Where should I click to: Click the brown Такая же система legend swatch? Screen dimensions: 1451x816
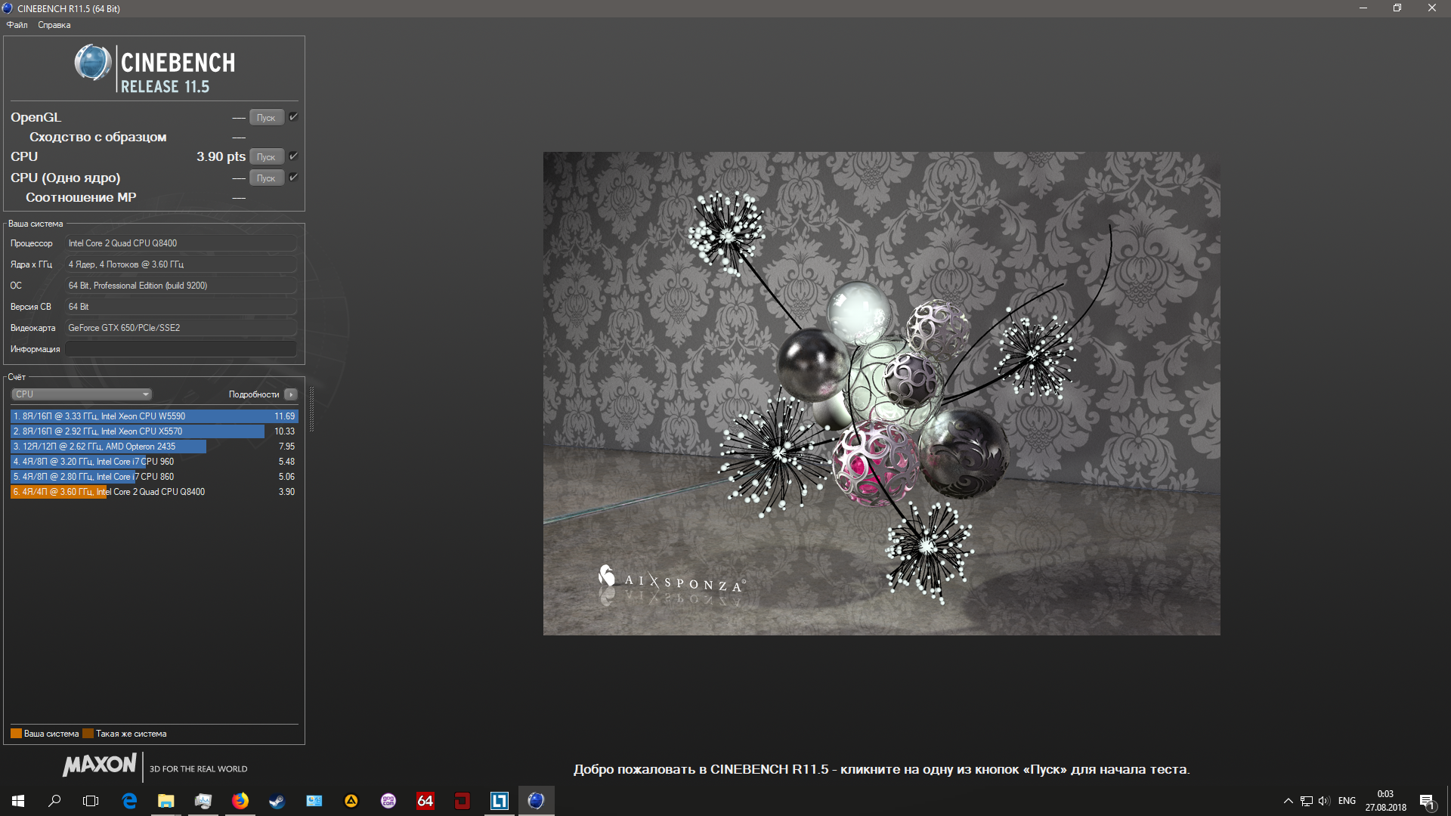(88, 733)
